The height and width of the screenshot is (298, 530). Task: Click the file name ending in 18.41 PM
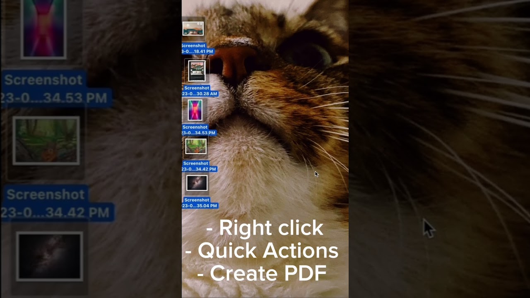pos(198,48)
